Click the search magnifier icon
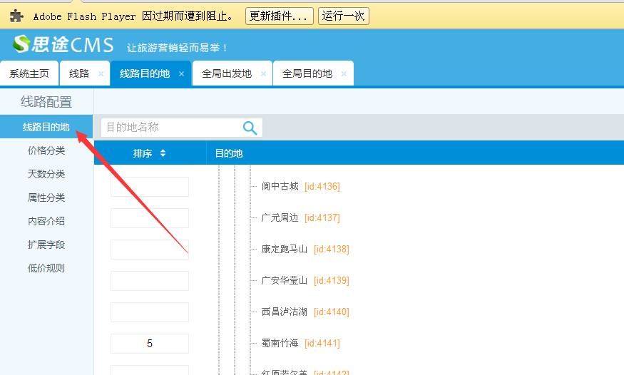The width and height of the screenshot is (624, 375). [x=250, y=128]
